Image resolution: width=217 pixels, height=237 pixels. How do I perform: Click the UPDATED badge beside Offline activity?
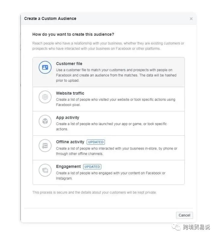[96, 142]
